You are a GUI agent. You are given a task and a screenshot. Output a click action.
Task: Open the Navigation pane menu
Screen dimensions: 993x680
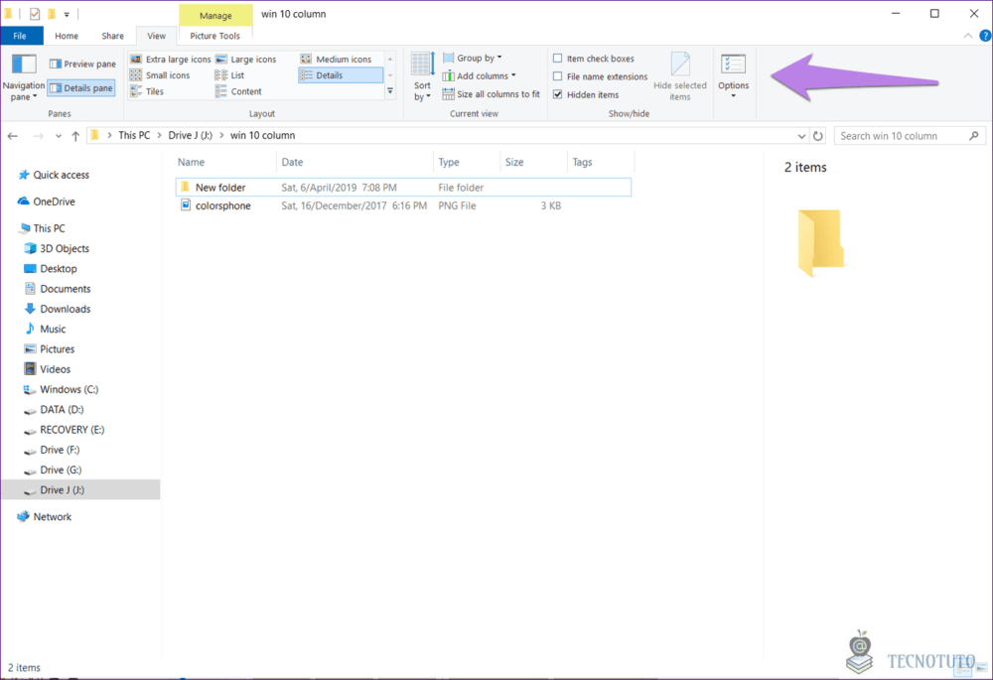[24, 78]
